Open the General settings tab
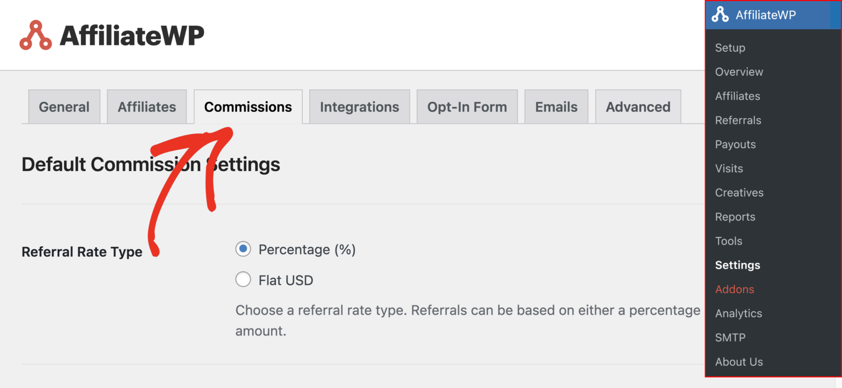842x388 pixels. [64, 107]
